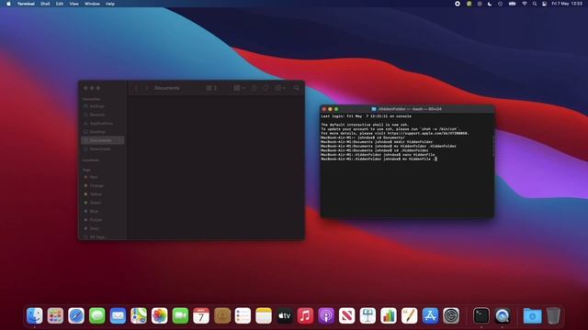
Task: Launch the Apple TV app from the Dock
Action: coord(284,315)
